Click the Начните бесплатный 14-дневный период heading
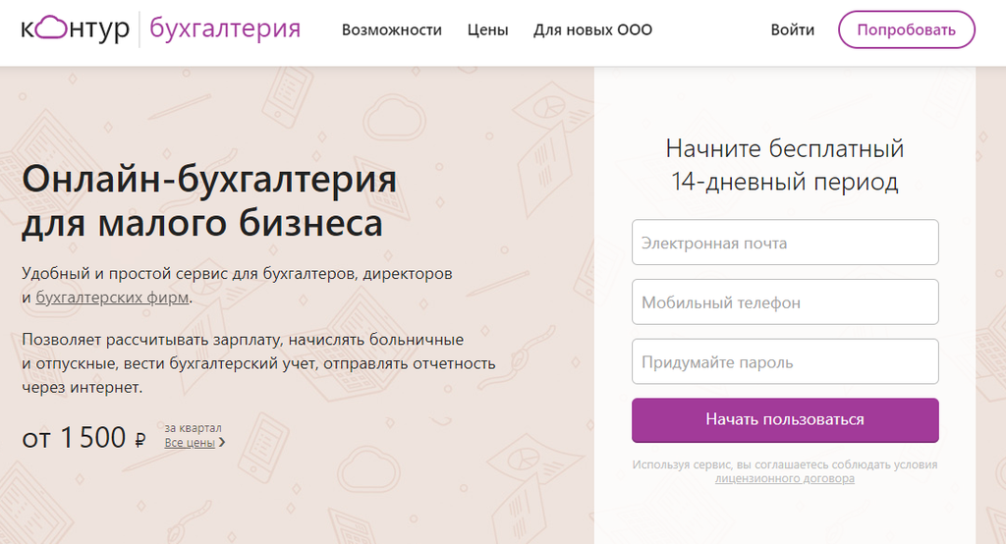 coord(785,165)
